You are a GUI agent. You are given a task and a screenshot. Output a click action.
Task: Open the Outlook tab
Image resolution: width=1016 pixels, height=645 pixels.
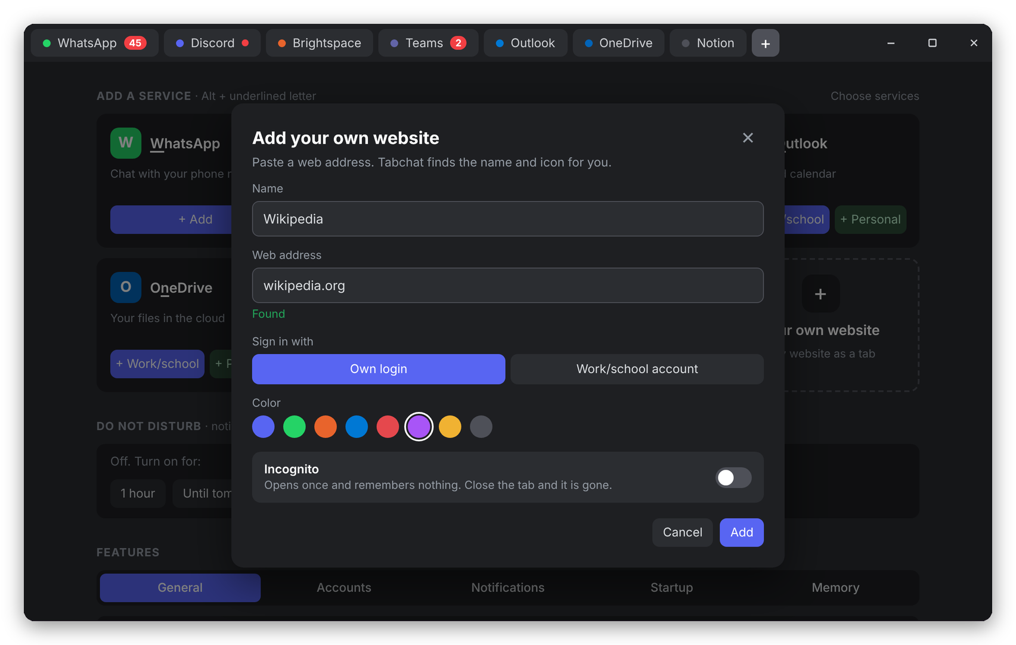tap(526, 43)
